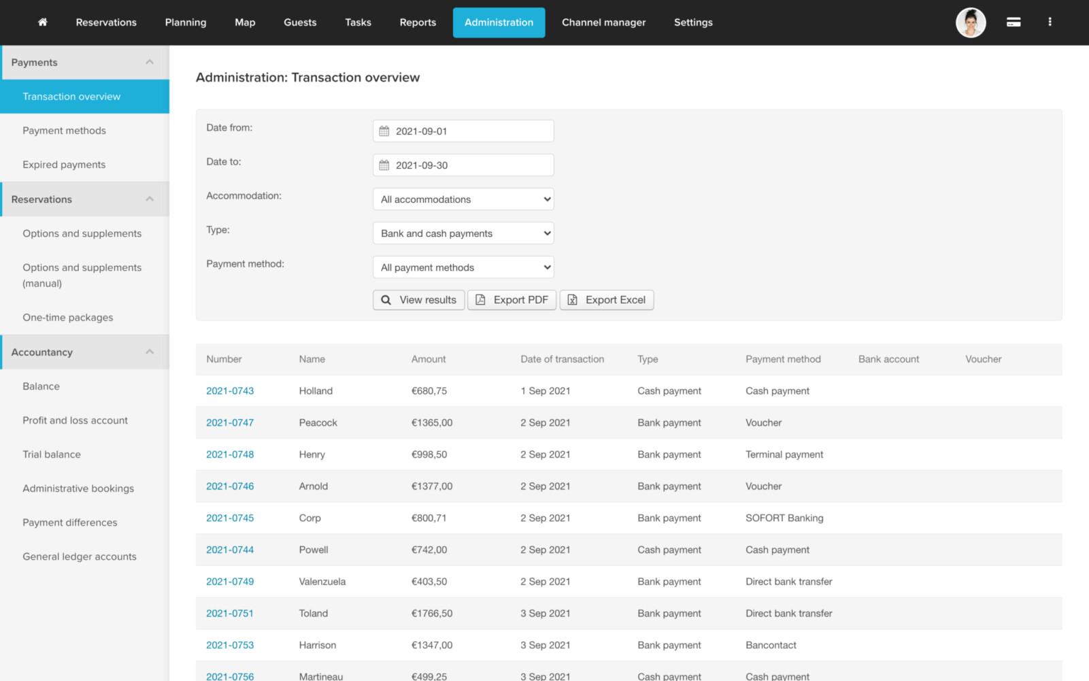Viewport: 1089px width, 681px height.
Task: Sort by Amount column header
Action: [x=429, y=359]
